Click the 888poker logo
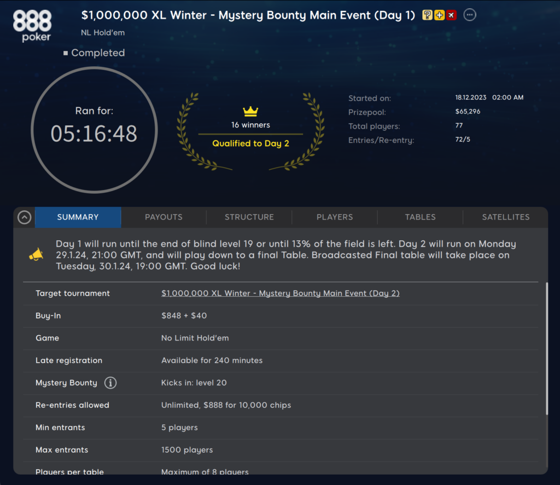Image resolution: width=560 pixels, height=485 pixels. (x=32, y=25)
